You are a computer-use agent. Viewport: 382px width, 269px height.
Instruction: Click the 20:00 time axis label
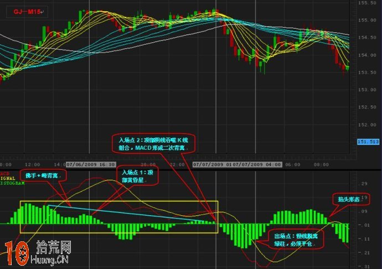[148, 165]
